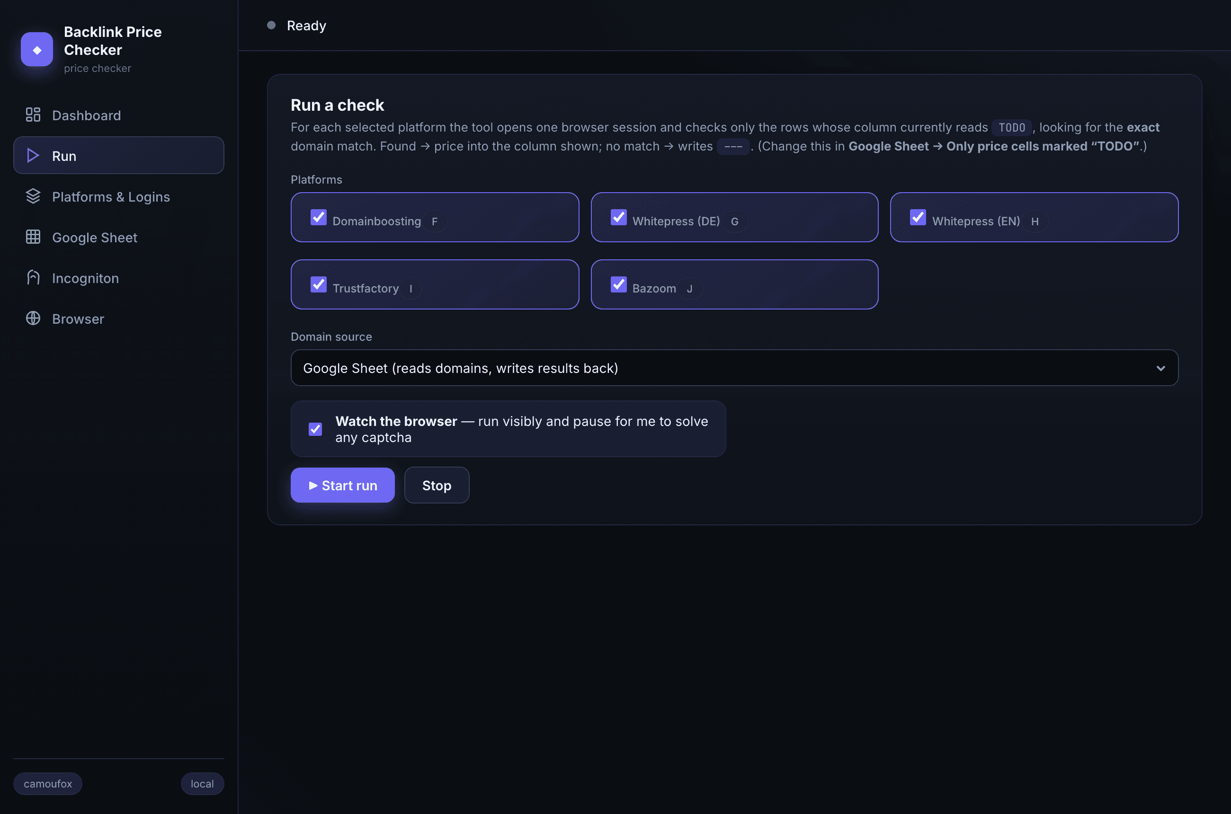Click the Whitepress (DE) column G badge
This screenshot has height=814, width=1231.
734,221
